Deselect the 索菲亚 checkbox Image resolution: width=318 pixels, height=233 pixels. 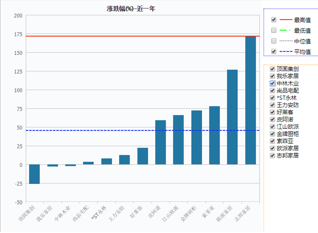click(x=273, y=141)
